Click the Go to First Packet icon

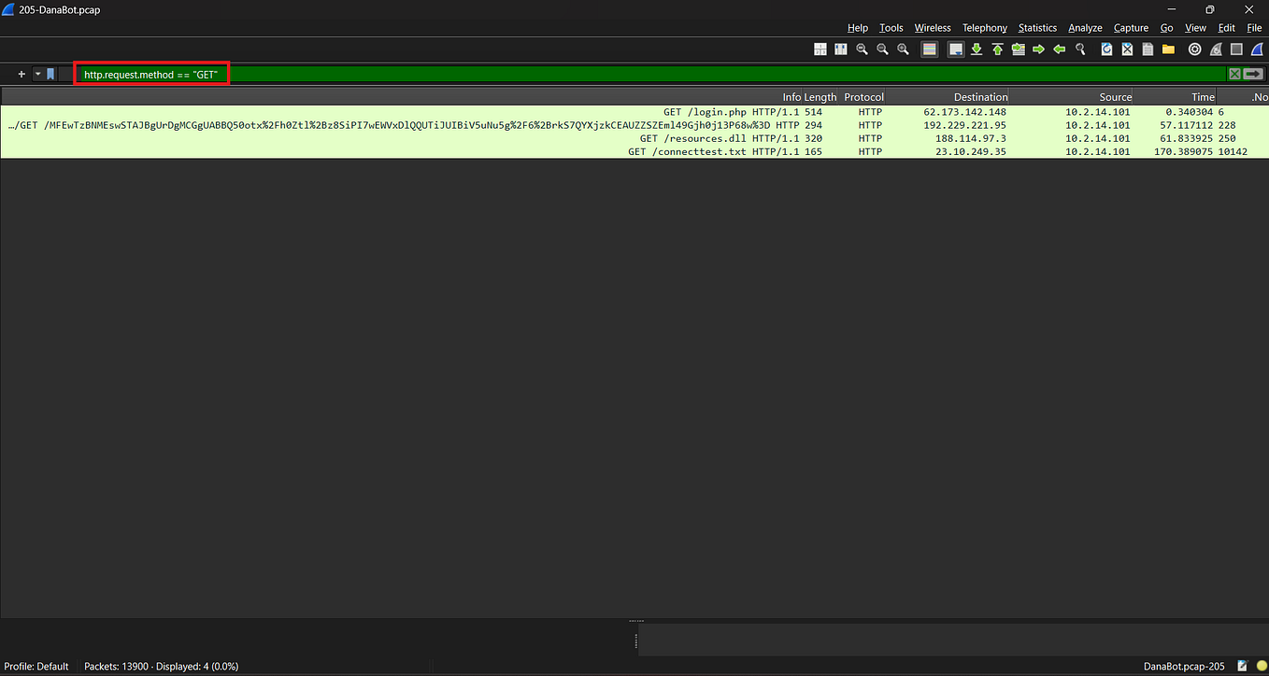tap(997, 49)
